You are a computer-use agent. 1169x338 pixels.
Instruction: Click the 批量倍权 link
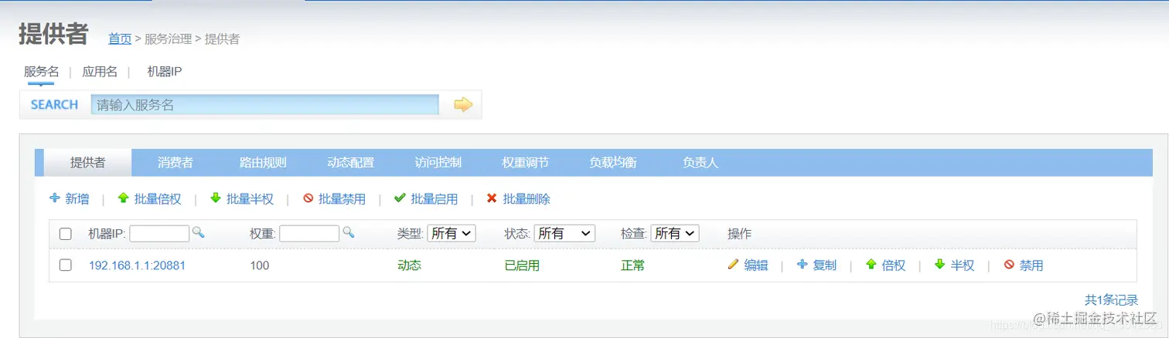(158, 199)
